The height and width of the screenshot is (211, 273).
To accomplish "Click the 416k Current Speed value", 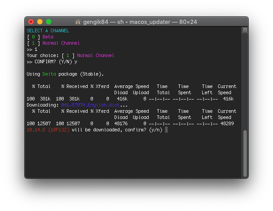I will [x=228, y=99].
